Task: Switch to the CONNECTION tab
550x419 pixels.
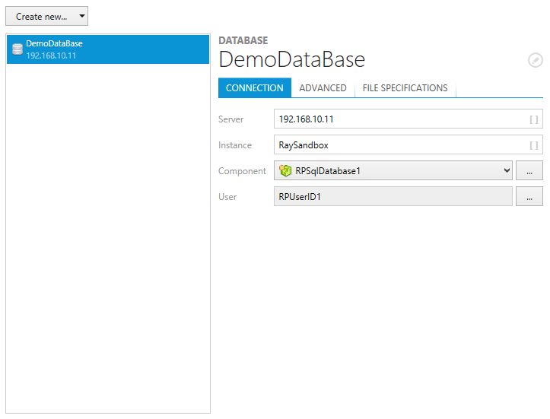Action: pos(254,88)
